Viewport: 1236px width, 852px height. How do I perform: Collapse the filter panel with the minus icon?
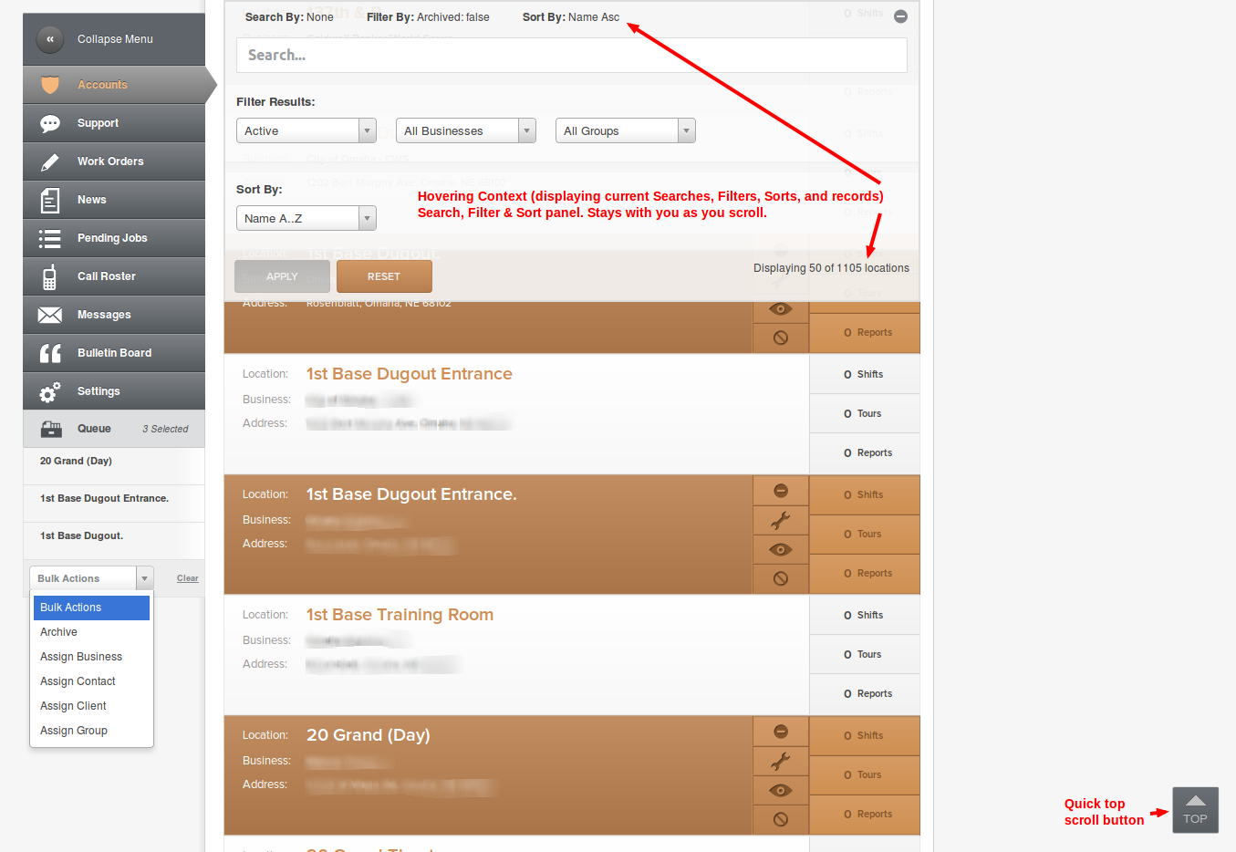[900, 16]
